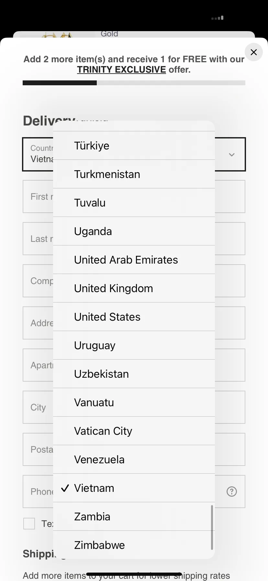Choose Turkmenistan in the dropdown list
Viewport: 268px width, 581px height.
click(x=134, y=174)
